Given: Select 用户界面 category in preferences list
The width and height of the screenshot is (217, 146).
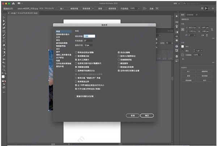Looking at the screenshot, I should (x=59, y=57).
